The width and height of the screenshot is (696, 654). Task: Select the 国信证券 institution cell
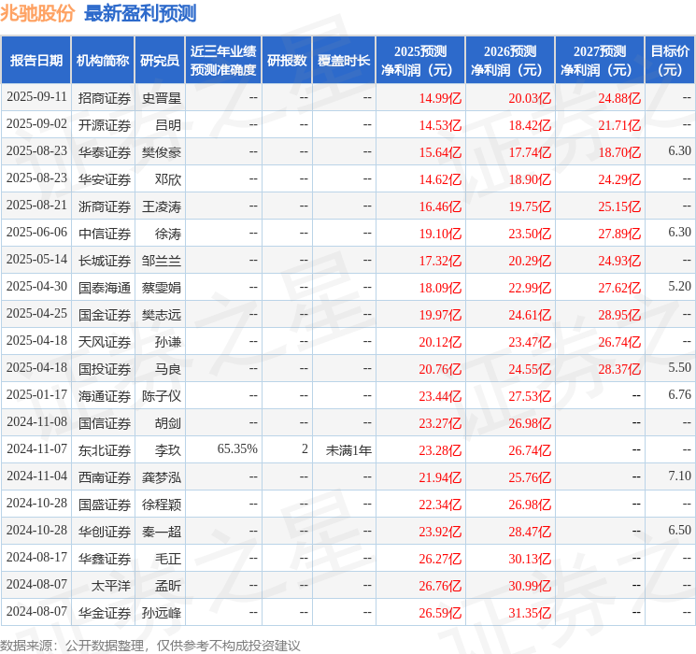[105, 423]
